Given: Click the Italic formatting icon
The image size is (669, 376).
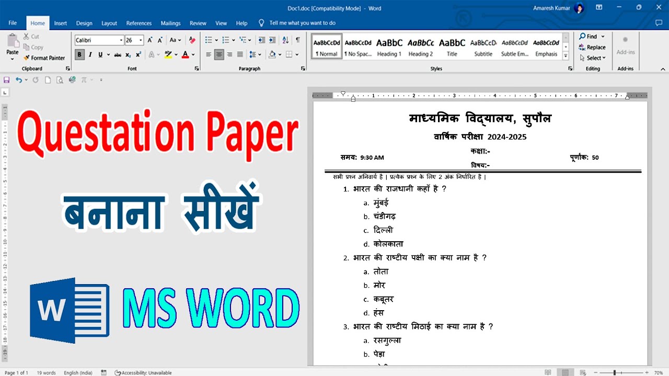Looking at the screenshot, I should [x=90, y=54].
